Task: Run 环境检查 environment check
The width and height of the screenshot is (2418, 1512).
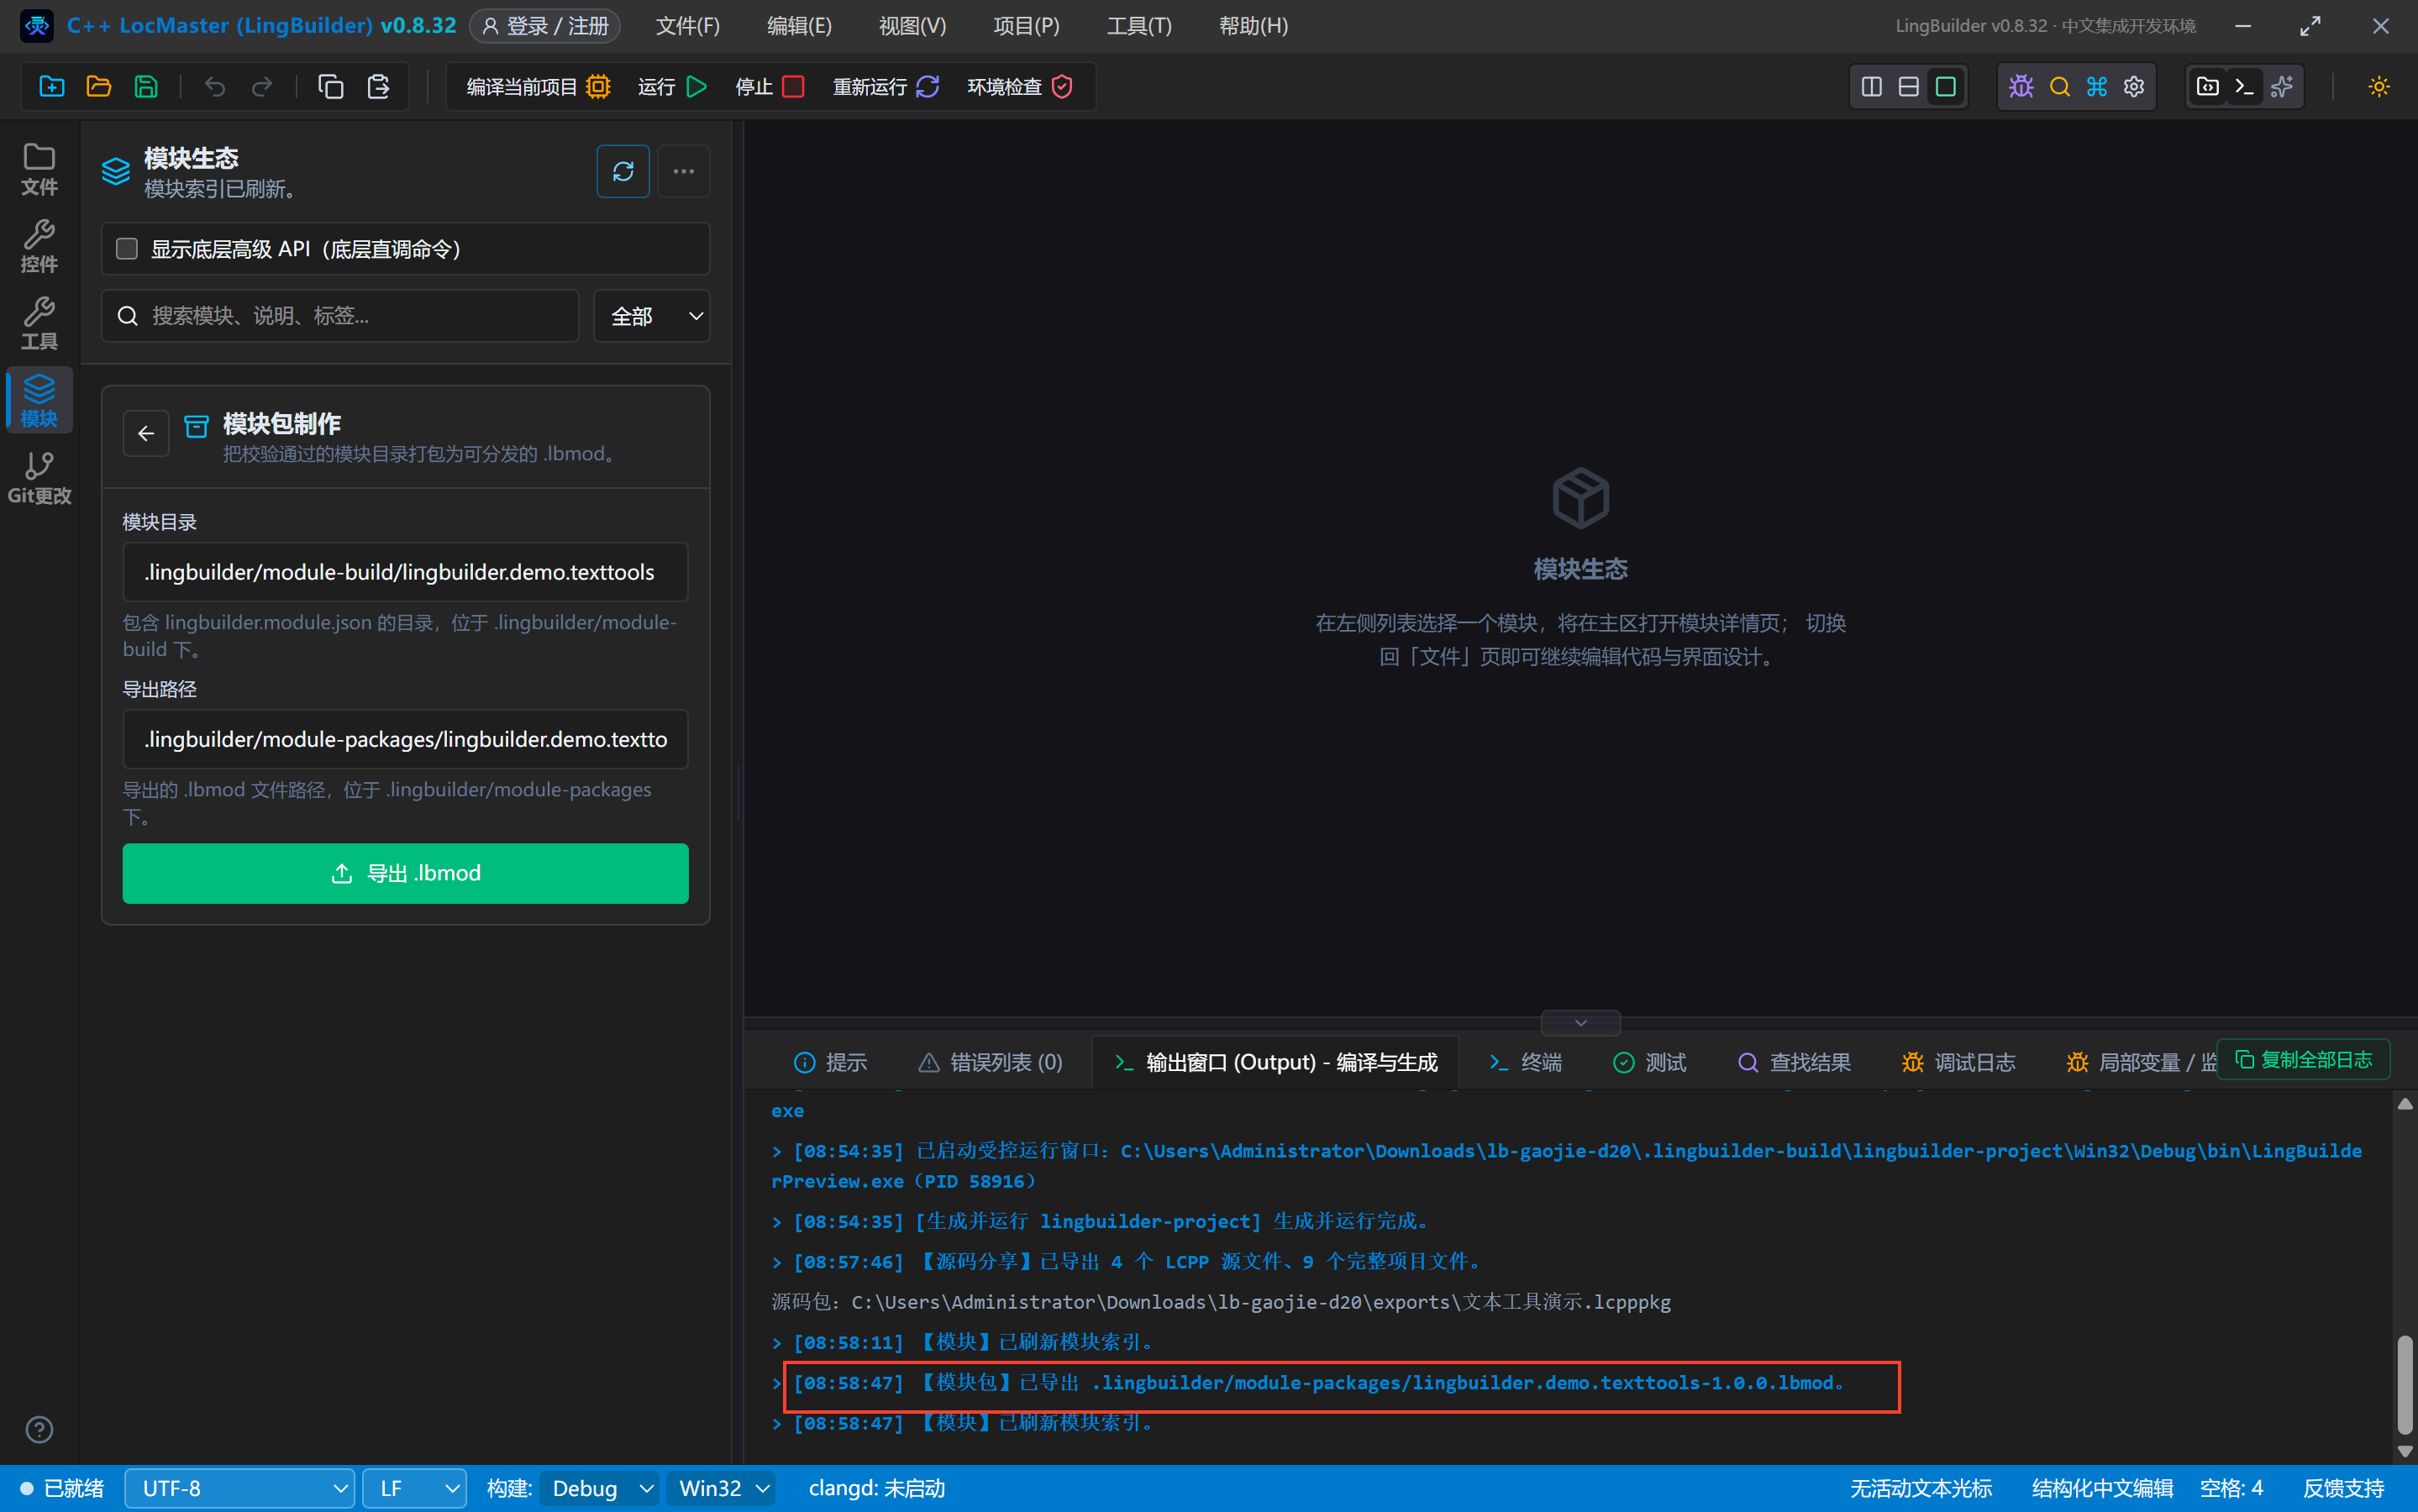Action: [x=1020, y=87]
